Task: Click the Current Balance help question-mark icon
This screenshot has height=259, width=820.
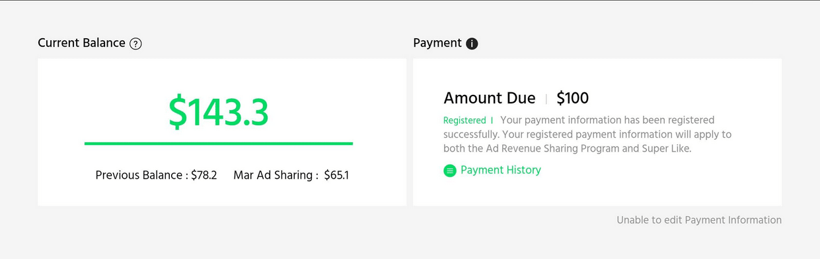Action: click(x=135, y=44)
